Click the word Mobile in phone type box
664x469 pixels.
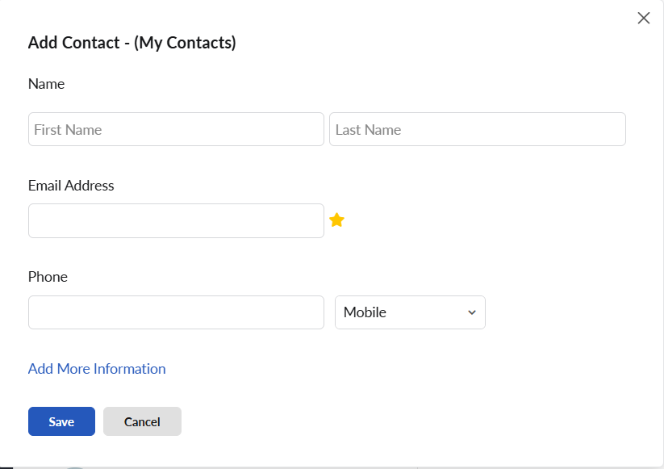pyautogui.click(x=365, y=312)
